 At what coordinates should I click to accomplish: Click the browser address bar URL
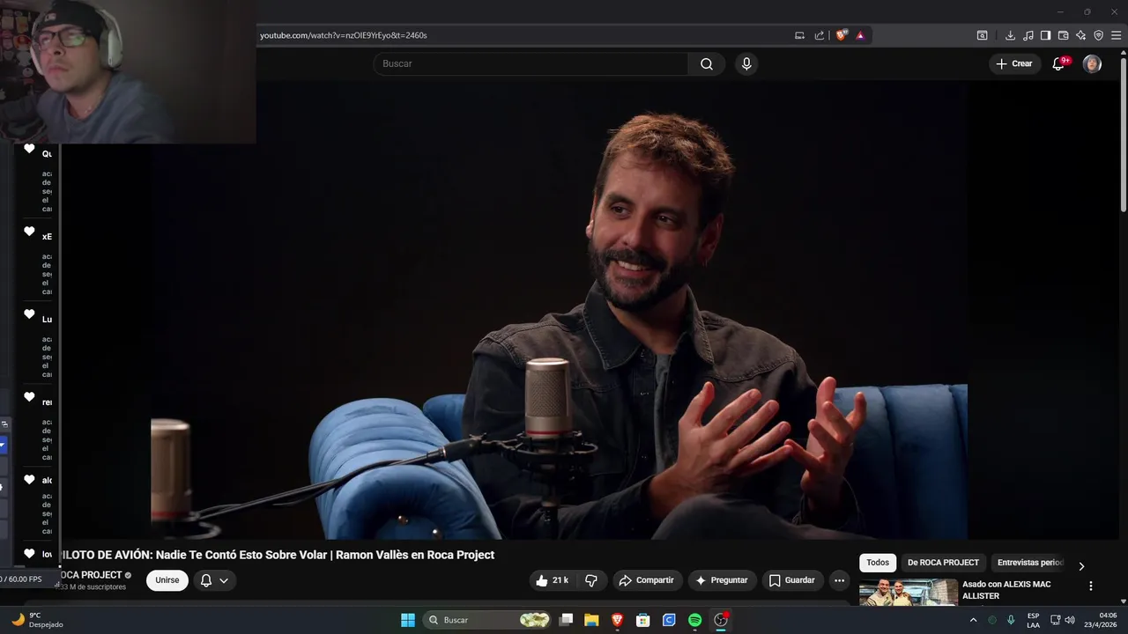[x=344, y=35]
